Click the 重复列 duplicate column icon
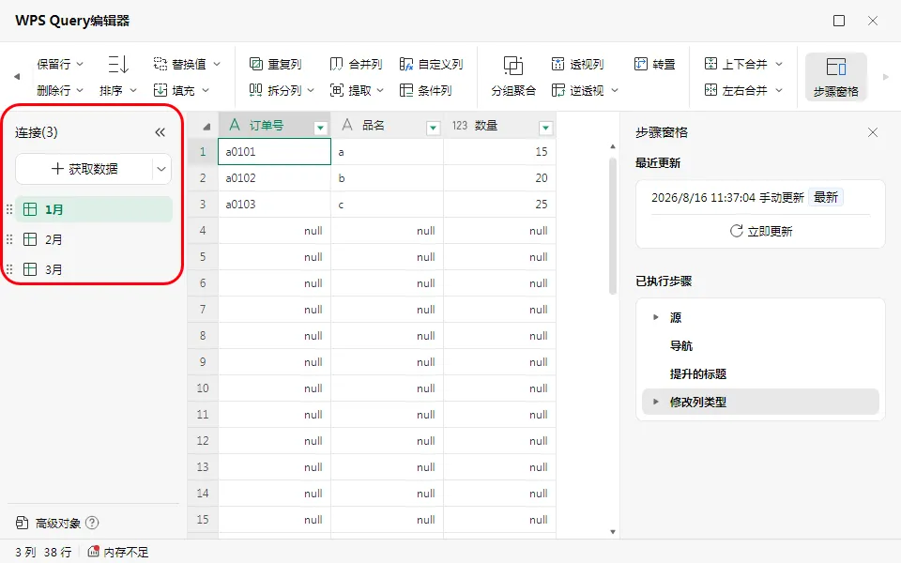 pyautogui.click(x=255, y=64)
